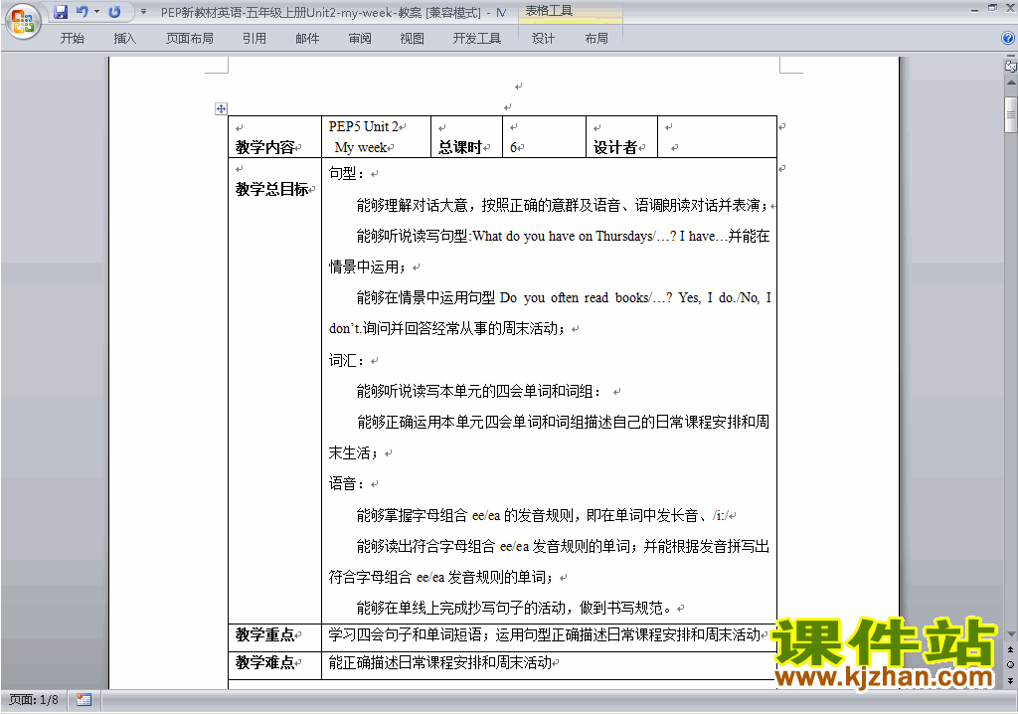Open the 插入 ribbon tab
Image resolution: width=1018 pixels, height=714 pixels.
(124, 39)
